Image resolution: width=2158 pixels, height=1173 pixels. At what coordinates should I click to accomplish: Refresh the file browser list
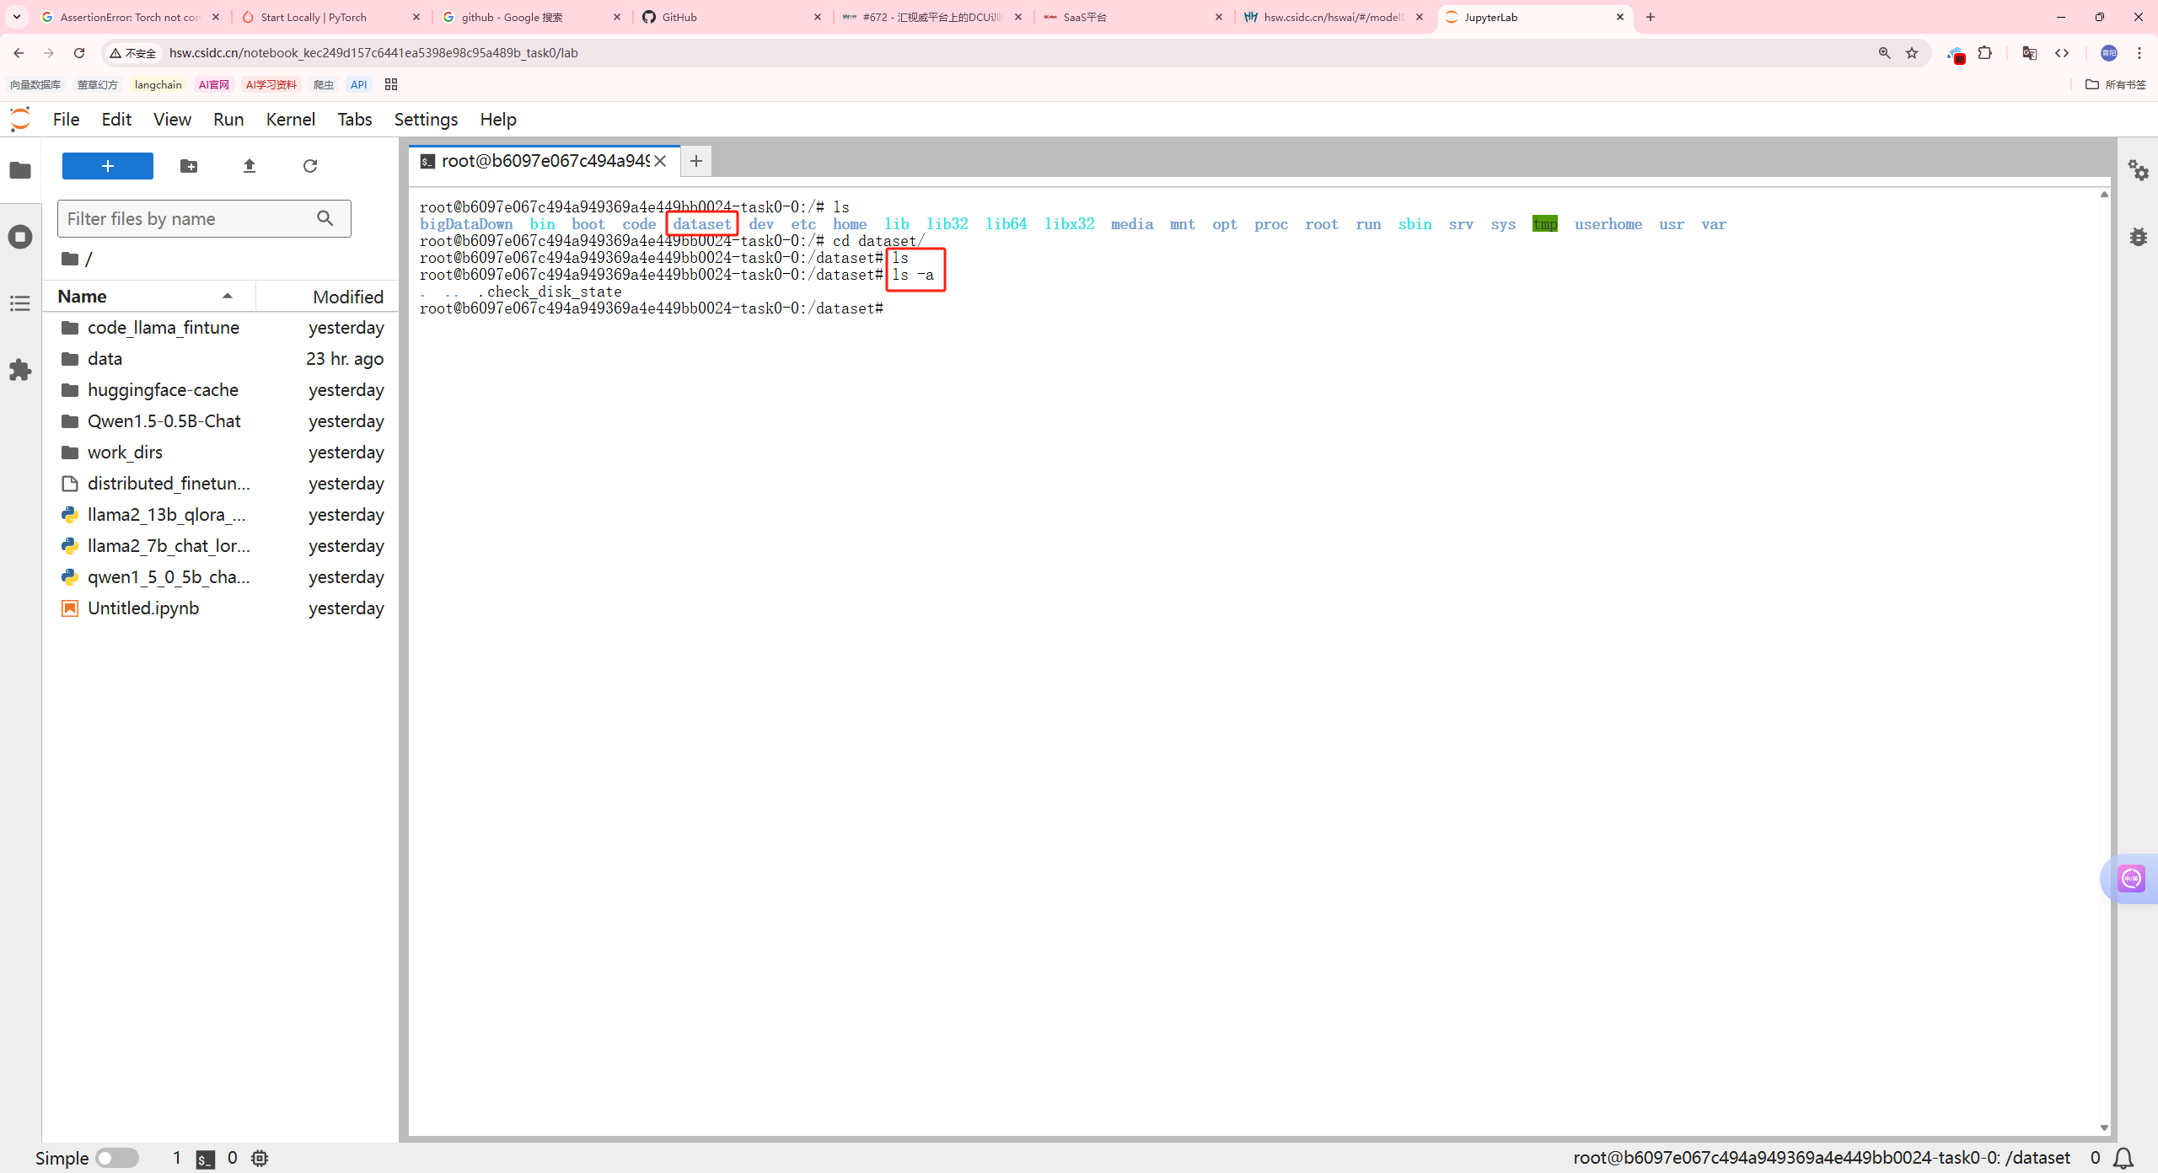point(310,166)
